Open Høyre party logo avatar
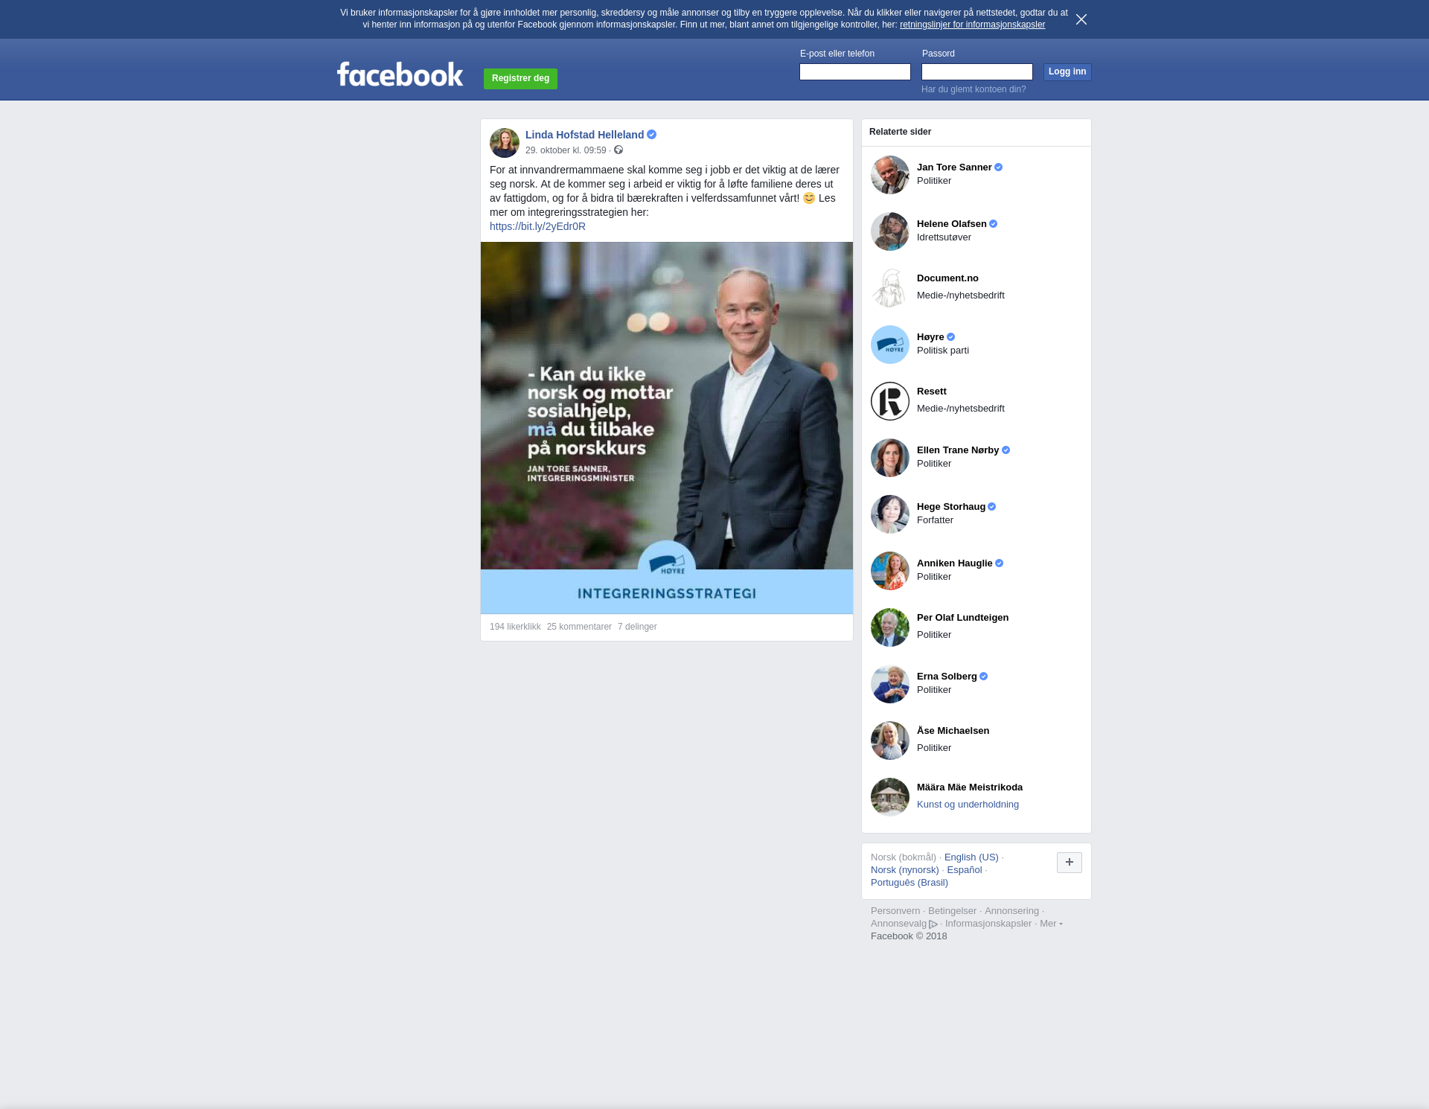 point(890,345)
